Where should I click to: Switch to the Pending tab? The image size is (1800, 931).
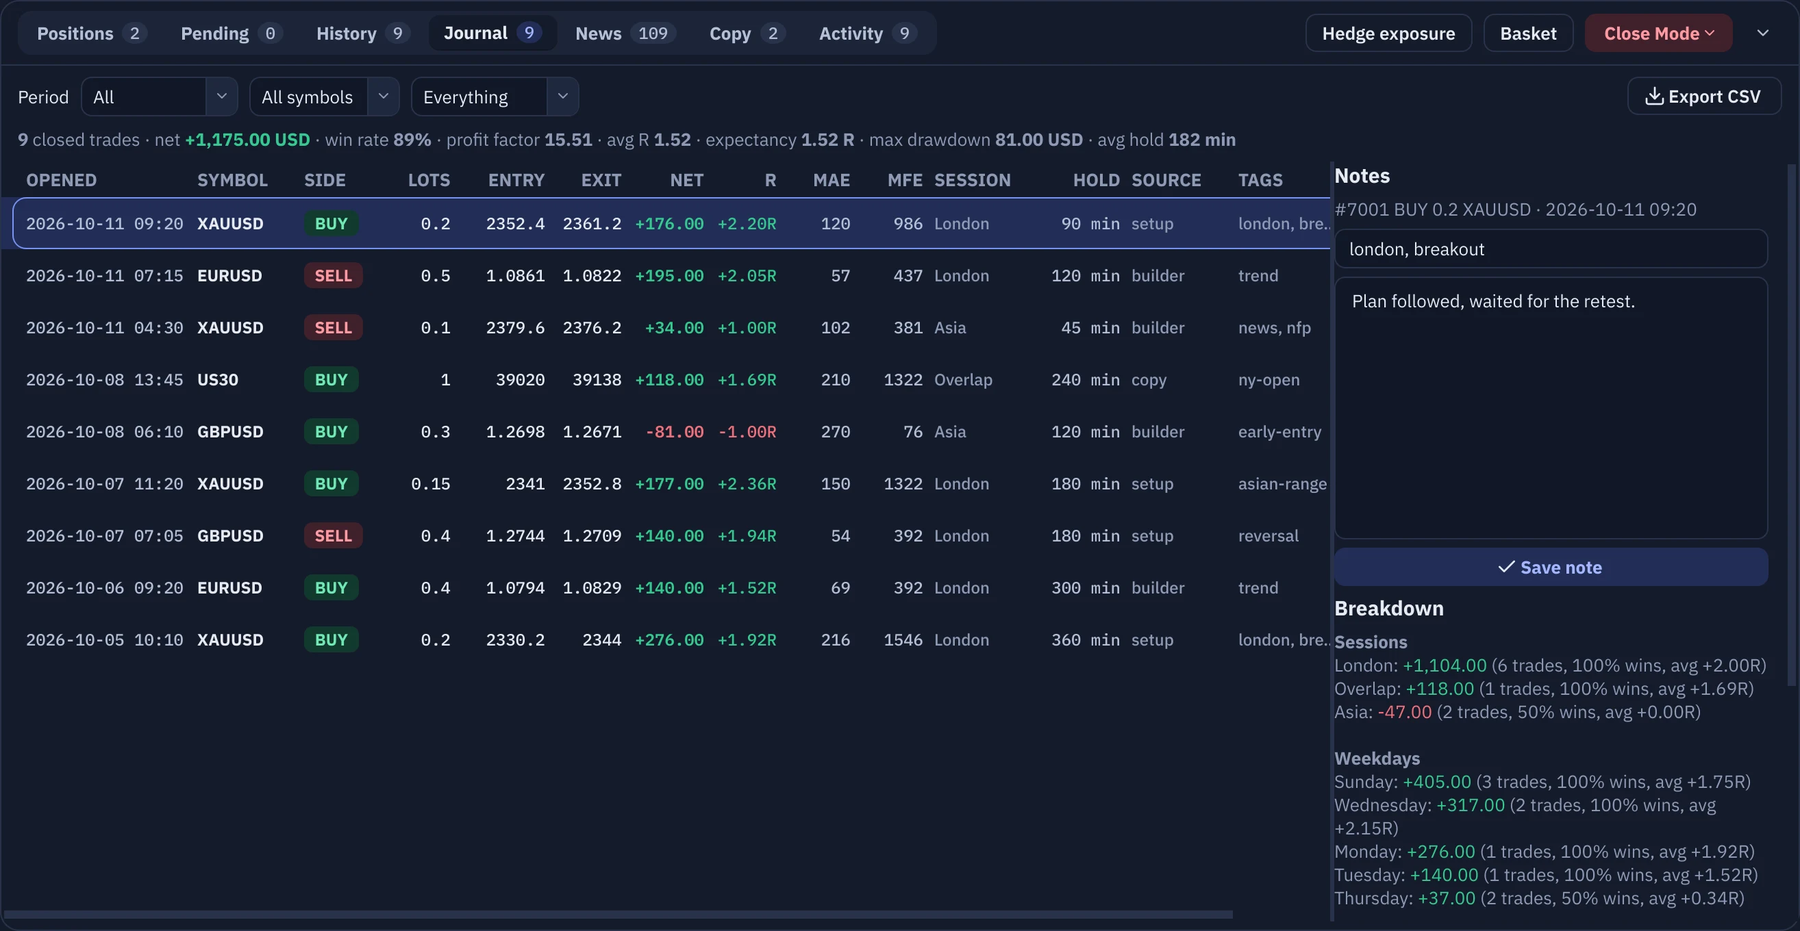231,33
